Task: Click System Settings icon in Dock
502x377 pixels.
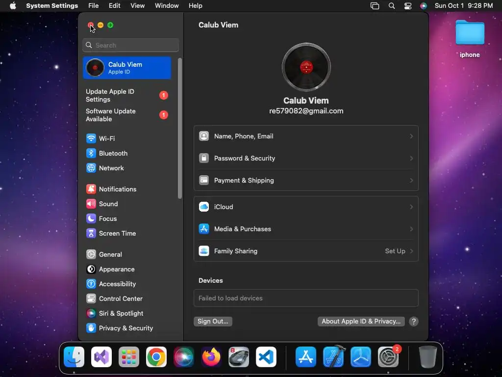Action: tap(388, 357)
